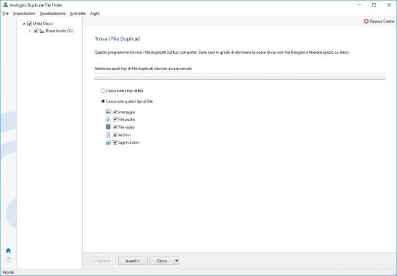
Task: Open the Visualizzazione menu
Action: tap(53, 14)
